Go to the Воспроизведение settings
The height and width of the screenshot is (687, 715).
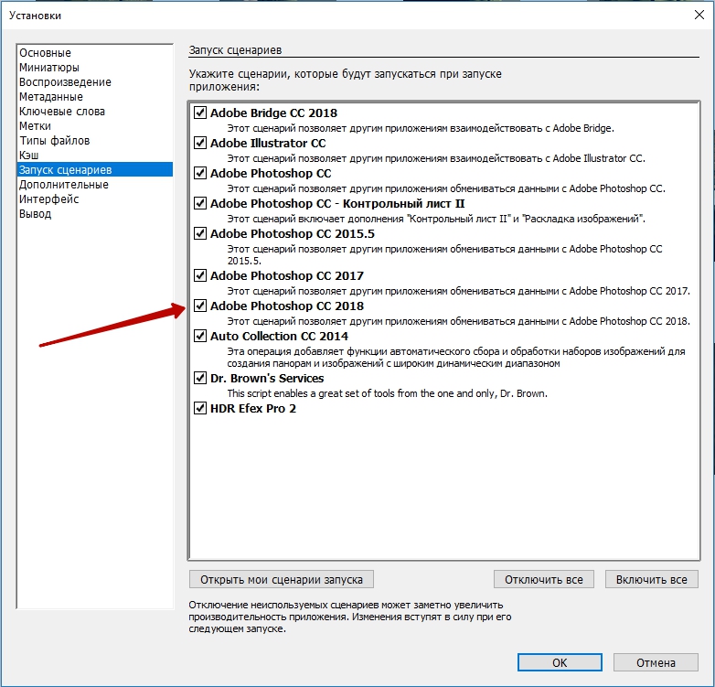coord(95,82)
